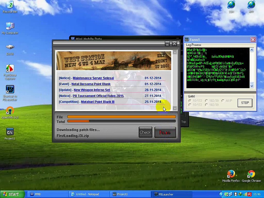Click the network connection computers tray icon
Screen dimensions: 264x198
(230, 194)
